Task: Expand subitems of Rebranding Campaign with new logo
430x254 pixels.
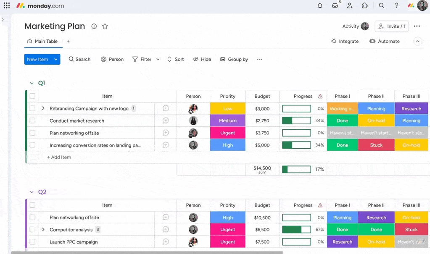Action: [x=43, y=108]
